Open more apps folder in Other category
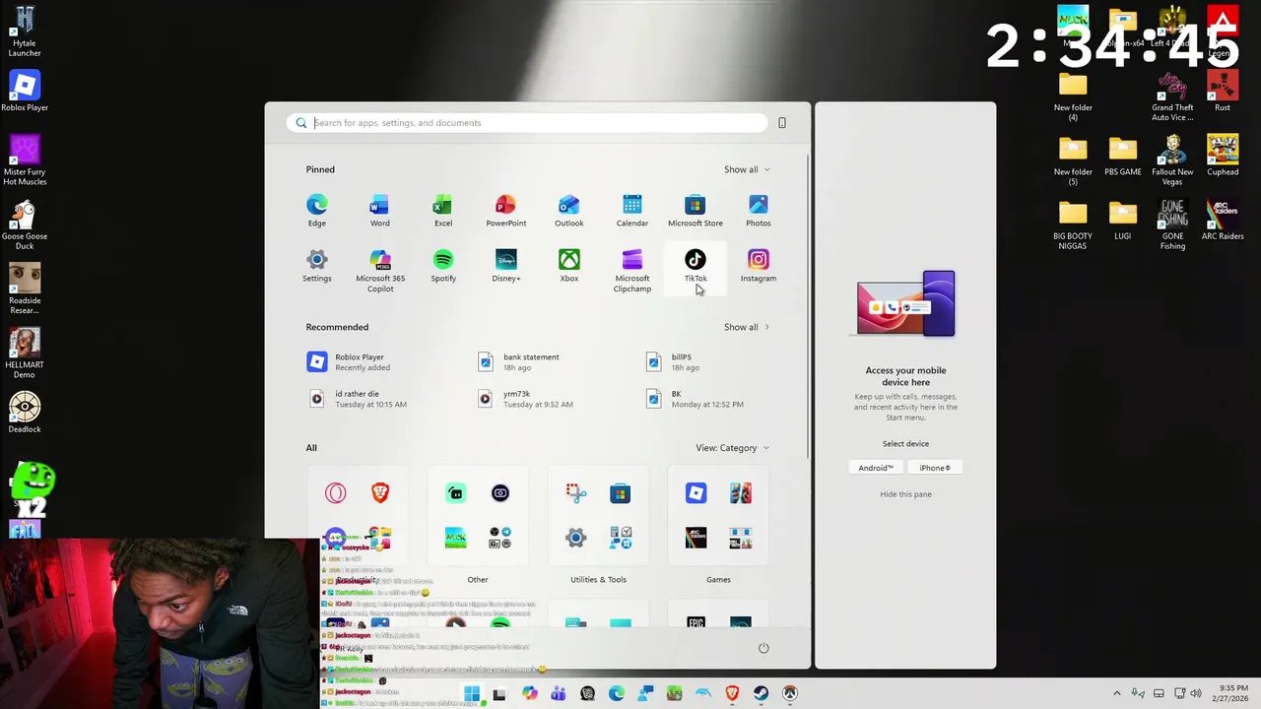Image resolution: width=1261 pixels, height=709 pixels. (499, 537)
